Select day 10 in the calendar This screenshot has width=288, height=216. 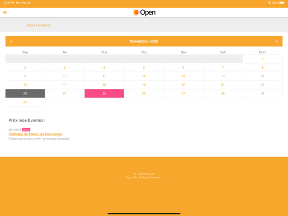pos(65,76)
